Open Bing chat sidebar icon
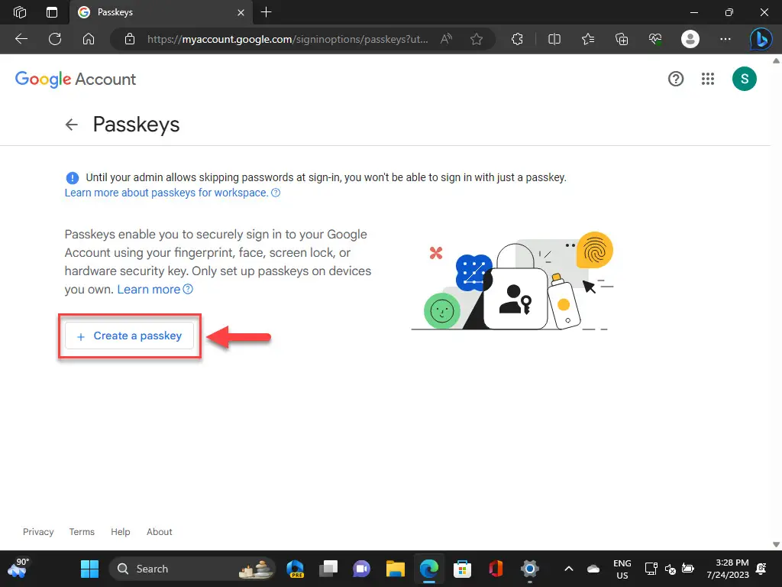Image resolution: width=782 pixels, height=587 pixels. [x=761, y=39]
